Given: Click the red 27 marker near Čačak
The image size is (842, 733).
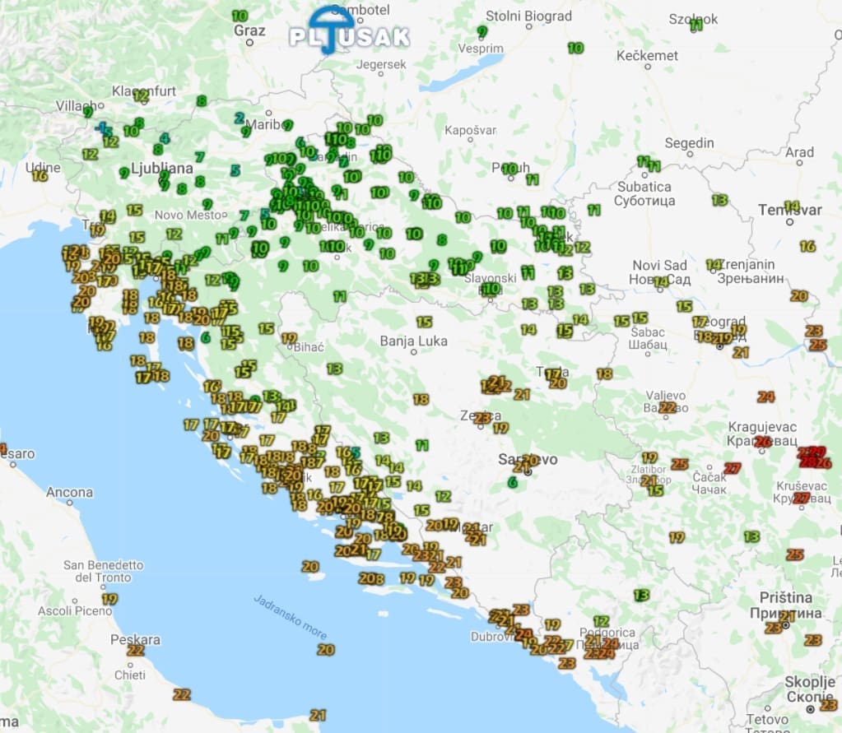Looking at the screenshot, I should pos(732,469).
